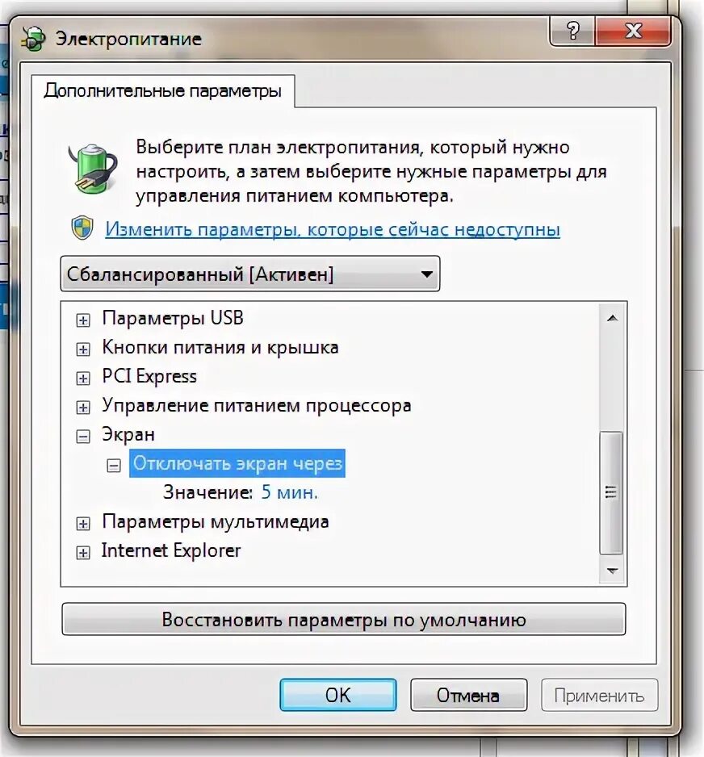704x757 pixels.
Task: Open the help question mark button
Action: (x=572, y=31)
